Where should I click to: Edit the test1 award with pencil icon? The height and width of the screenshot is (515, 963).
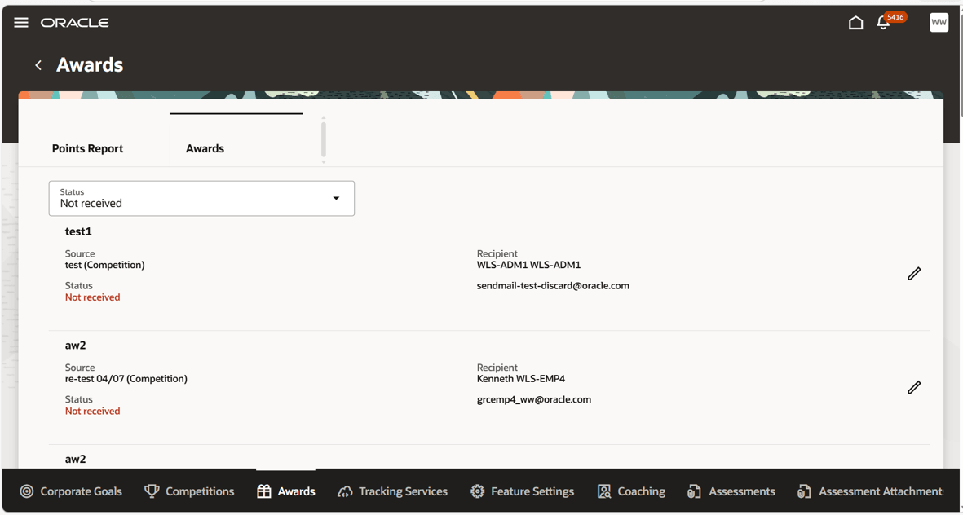[x=914, y=274]
